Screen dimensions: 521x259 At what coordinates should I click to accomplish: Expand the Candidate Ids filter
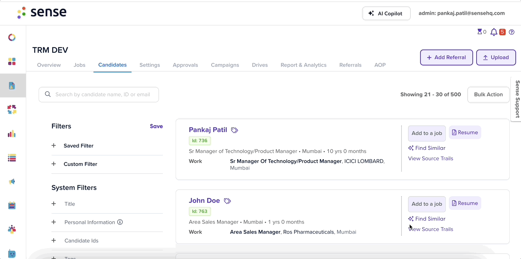tap(107, 240)
